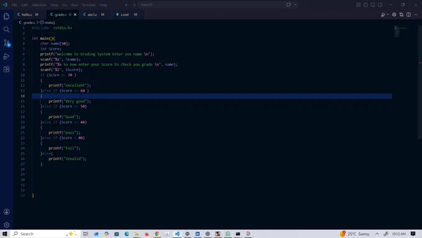Click the int main(){ line

43,39
